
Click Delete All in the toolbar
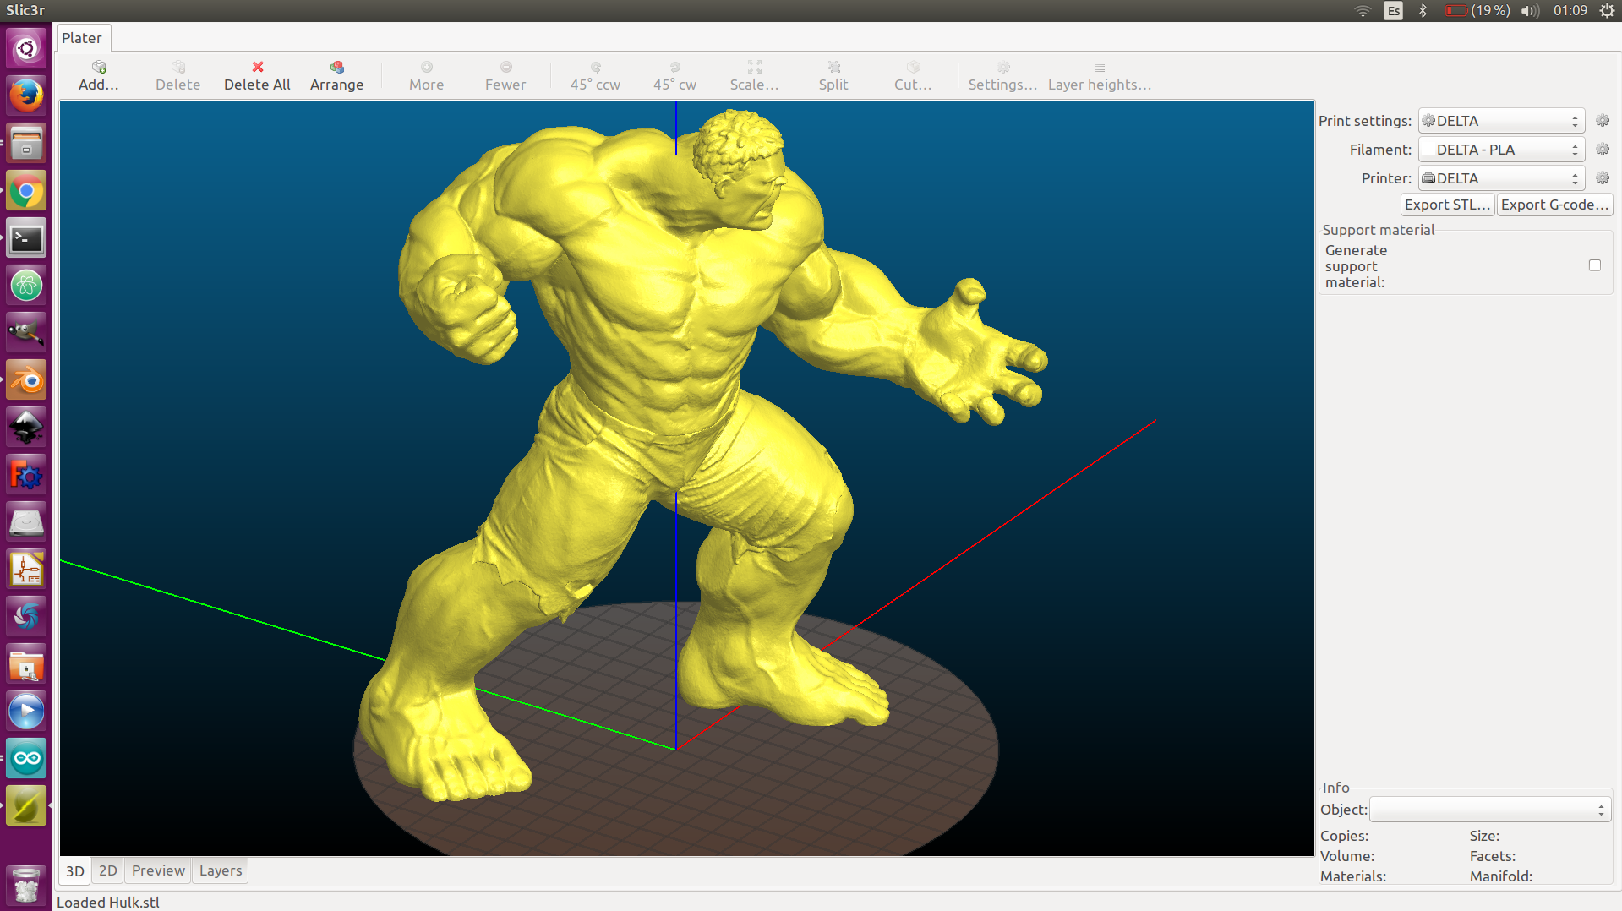pyautogui.click(x=257, y=75)
